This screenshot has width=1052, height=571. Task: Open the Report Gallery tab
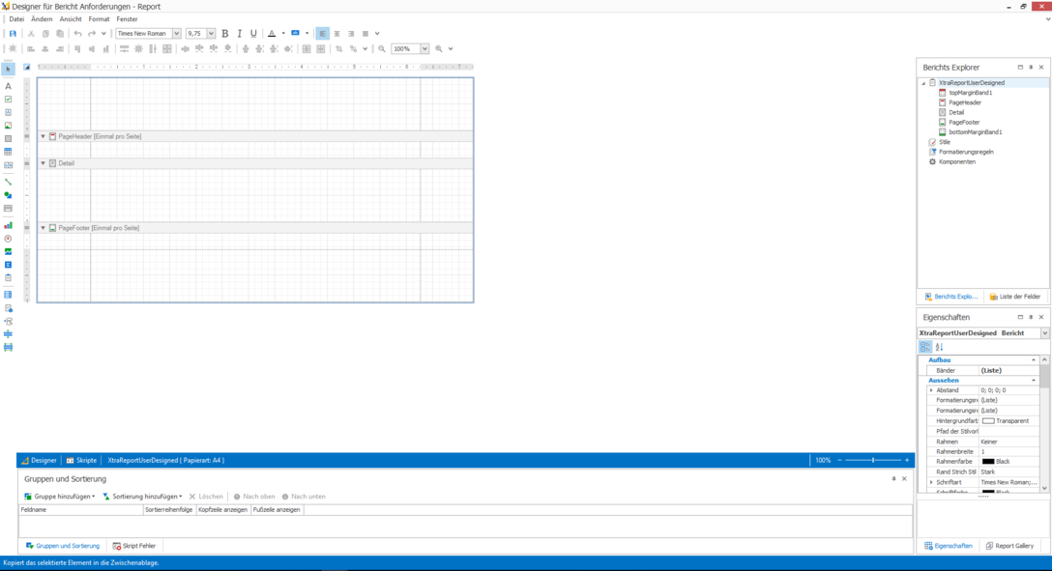pyautogui.click(x=1009, y=546)
